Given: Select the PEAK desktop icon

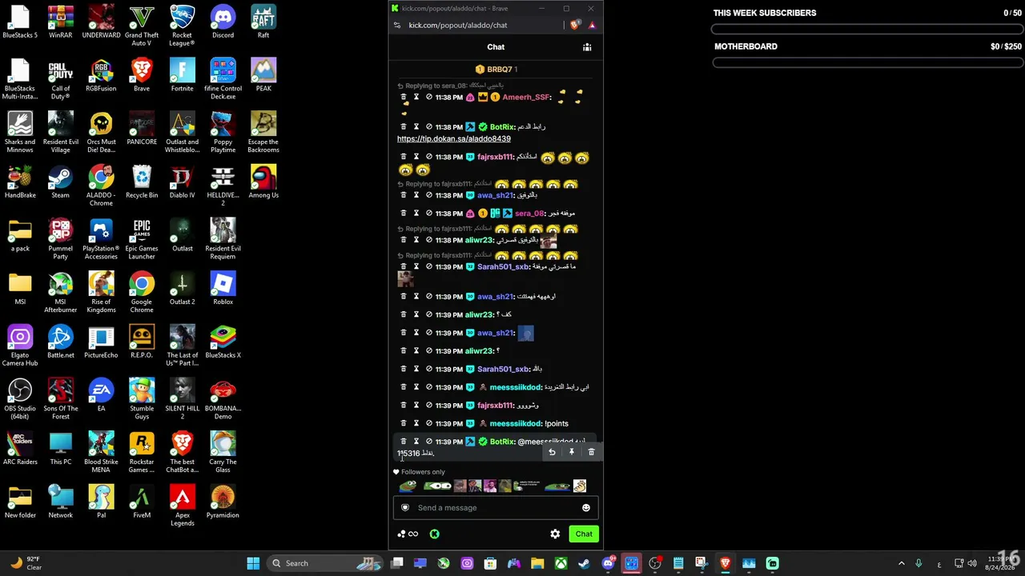Looking at the screenshot, I should click(x=263, y=75).
